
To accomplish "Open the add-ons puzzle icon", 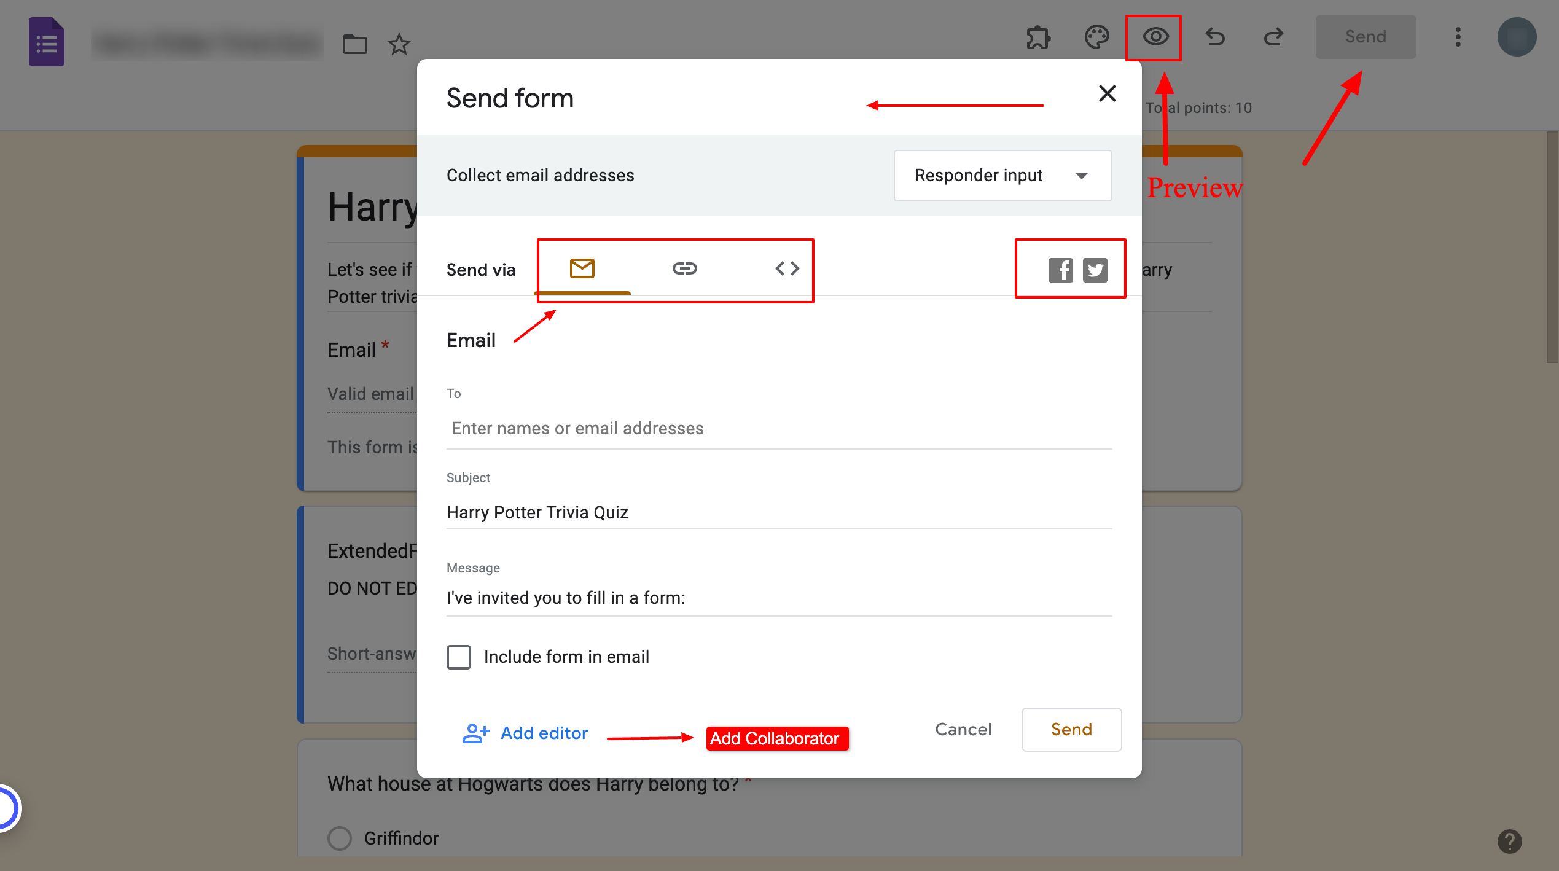I will tap(1039, 37).
